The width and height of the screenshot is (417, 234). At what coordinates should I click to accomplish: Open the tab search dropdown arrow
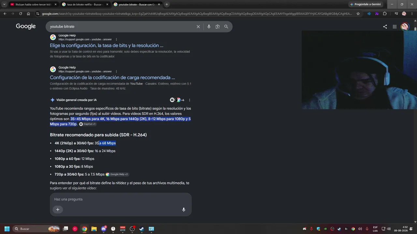(4, 4)
